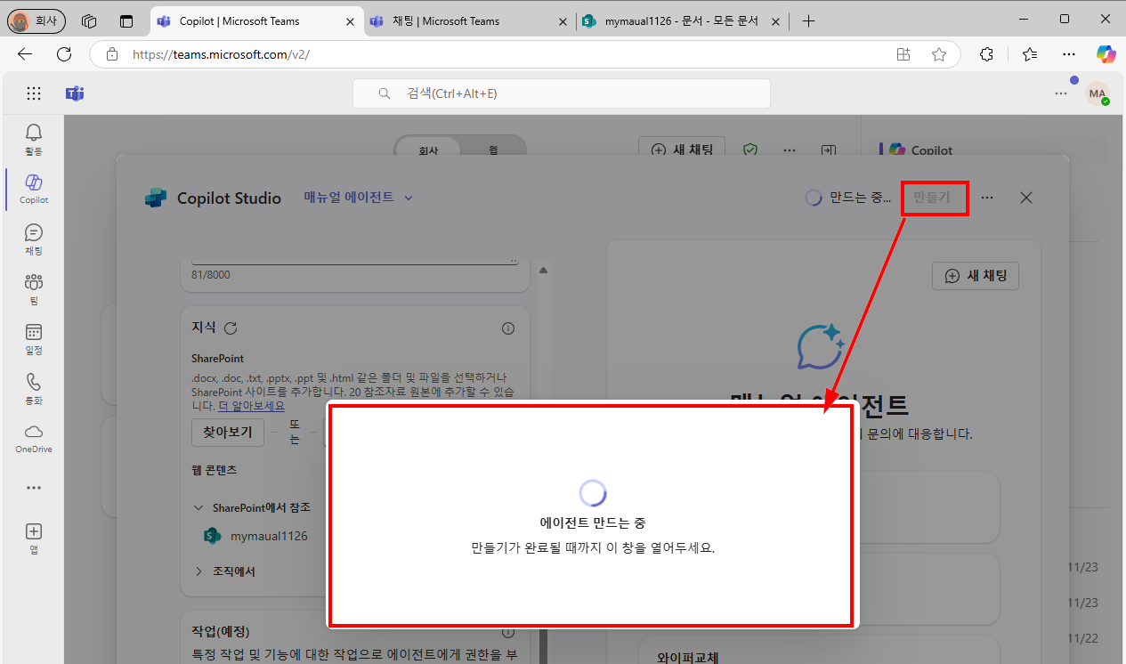1126x664 pixels.
Task: Show info for the knowledge section
Action: pyautogui.click(x=508, y=328)
